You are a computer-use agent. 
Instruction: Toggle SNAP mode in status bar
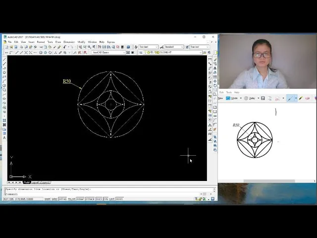tap(48, 199)
